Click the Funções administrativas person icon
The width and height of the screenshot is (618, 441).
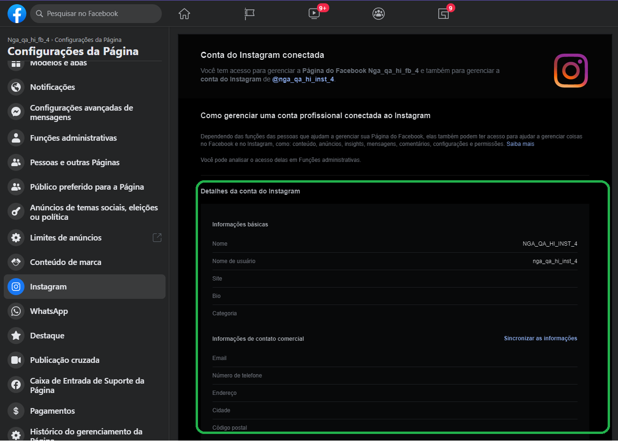click(x=16, y=138)
